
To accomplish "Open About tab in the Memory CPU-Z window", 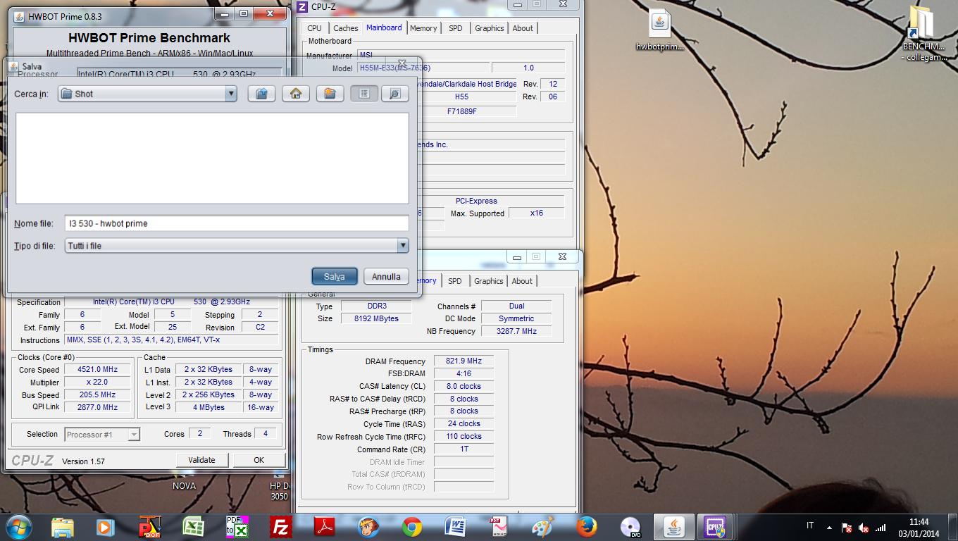I will tap(522, 281).
